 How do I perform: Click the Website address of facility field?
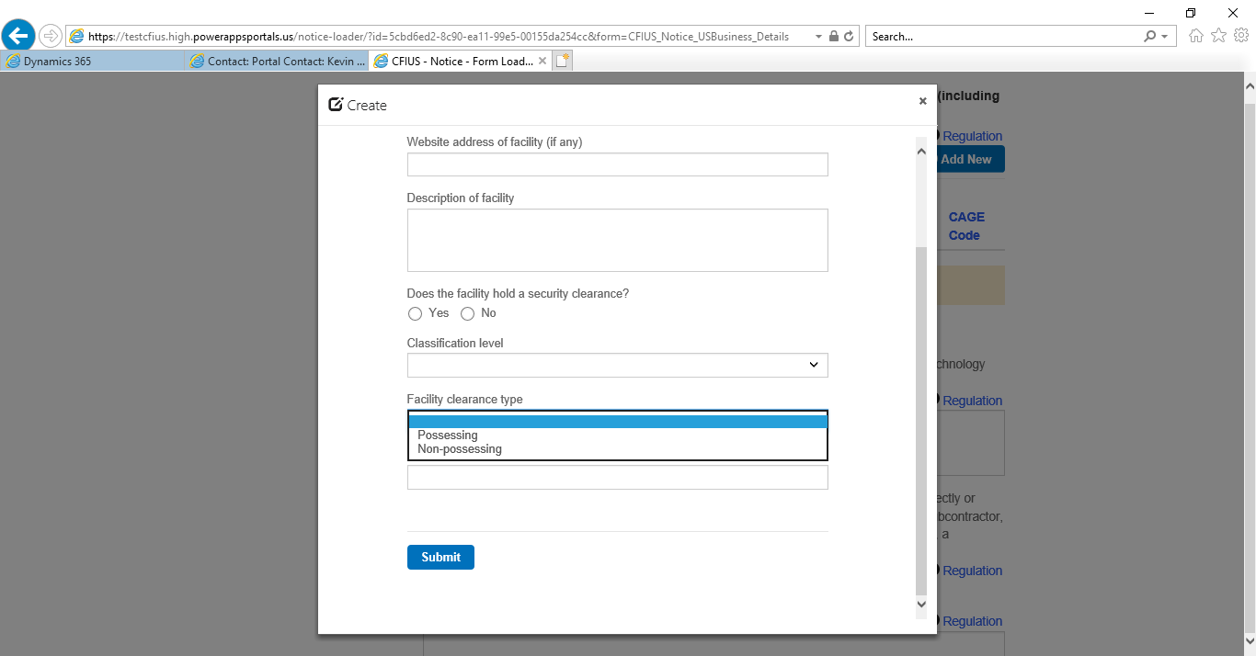coord(617,164)
